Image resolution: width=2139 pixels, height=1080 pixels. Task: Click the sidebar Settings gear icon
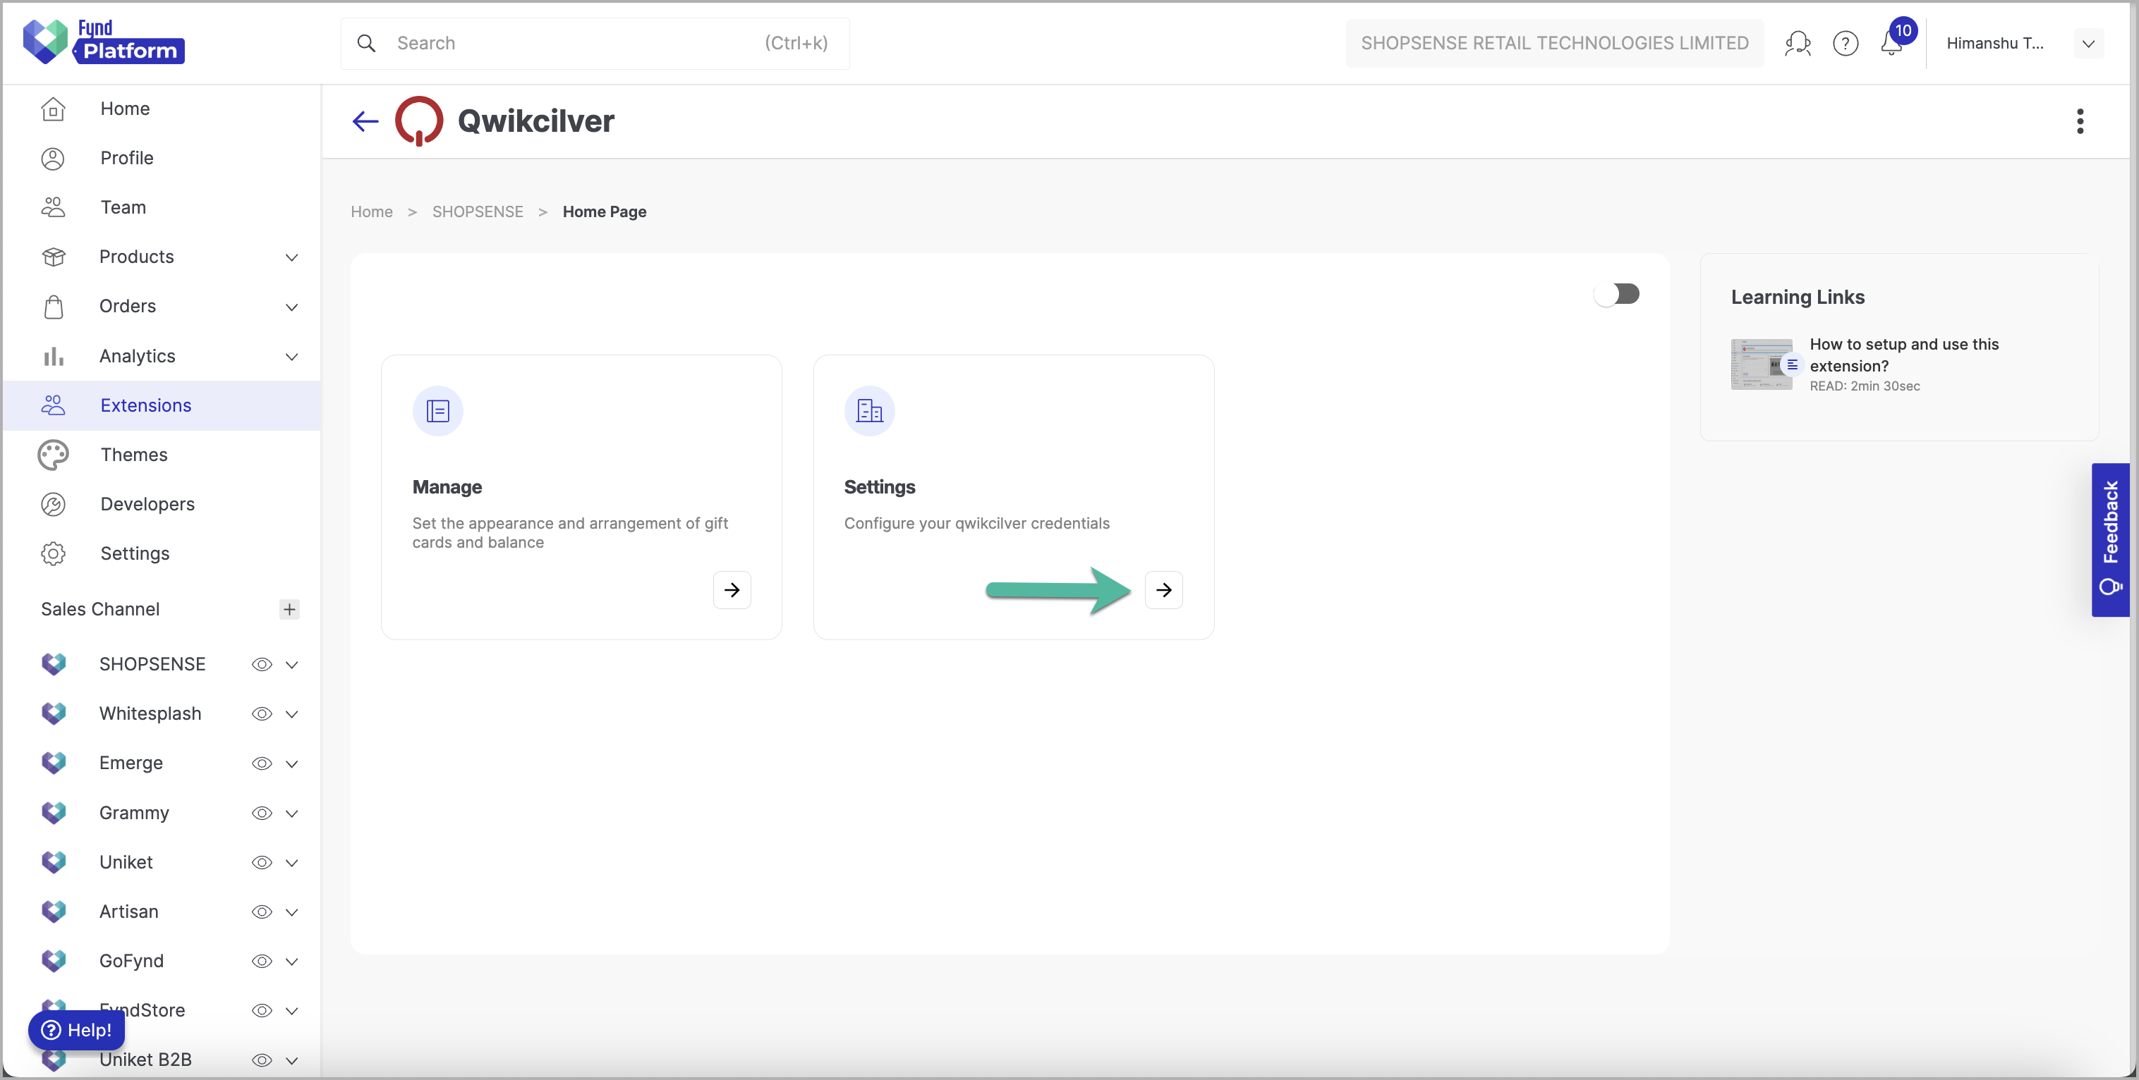53,554
